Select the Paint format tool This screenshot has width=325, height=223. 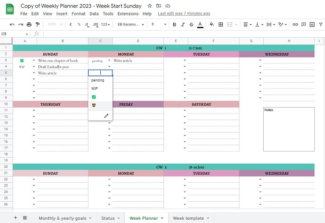[38, 25]
